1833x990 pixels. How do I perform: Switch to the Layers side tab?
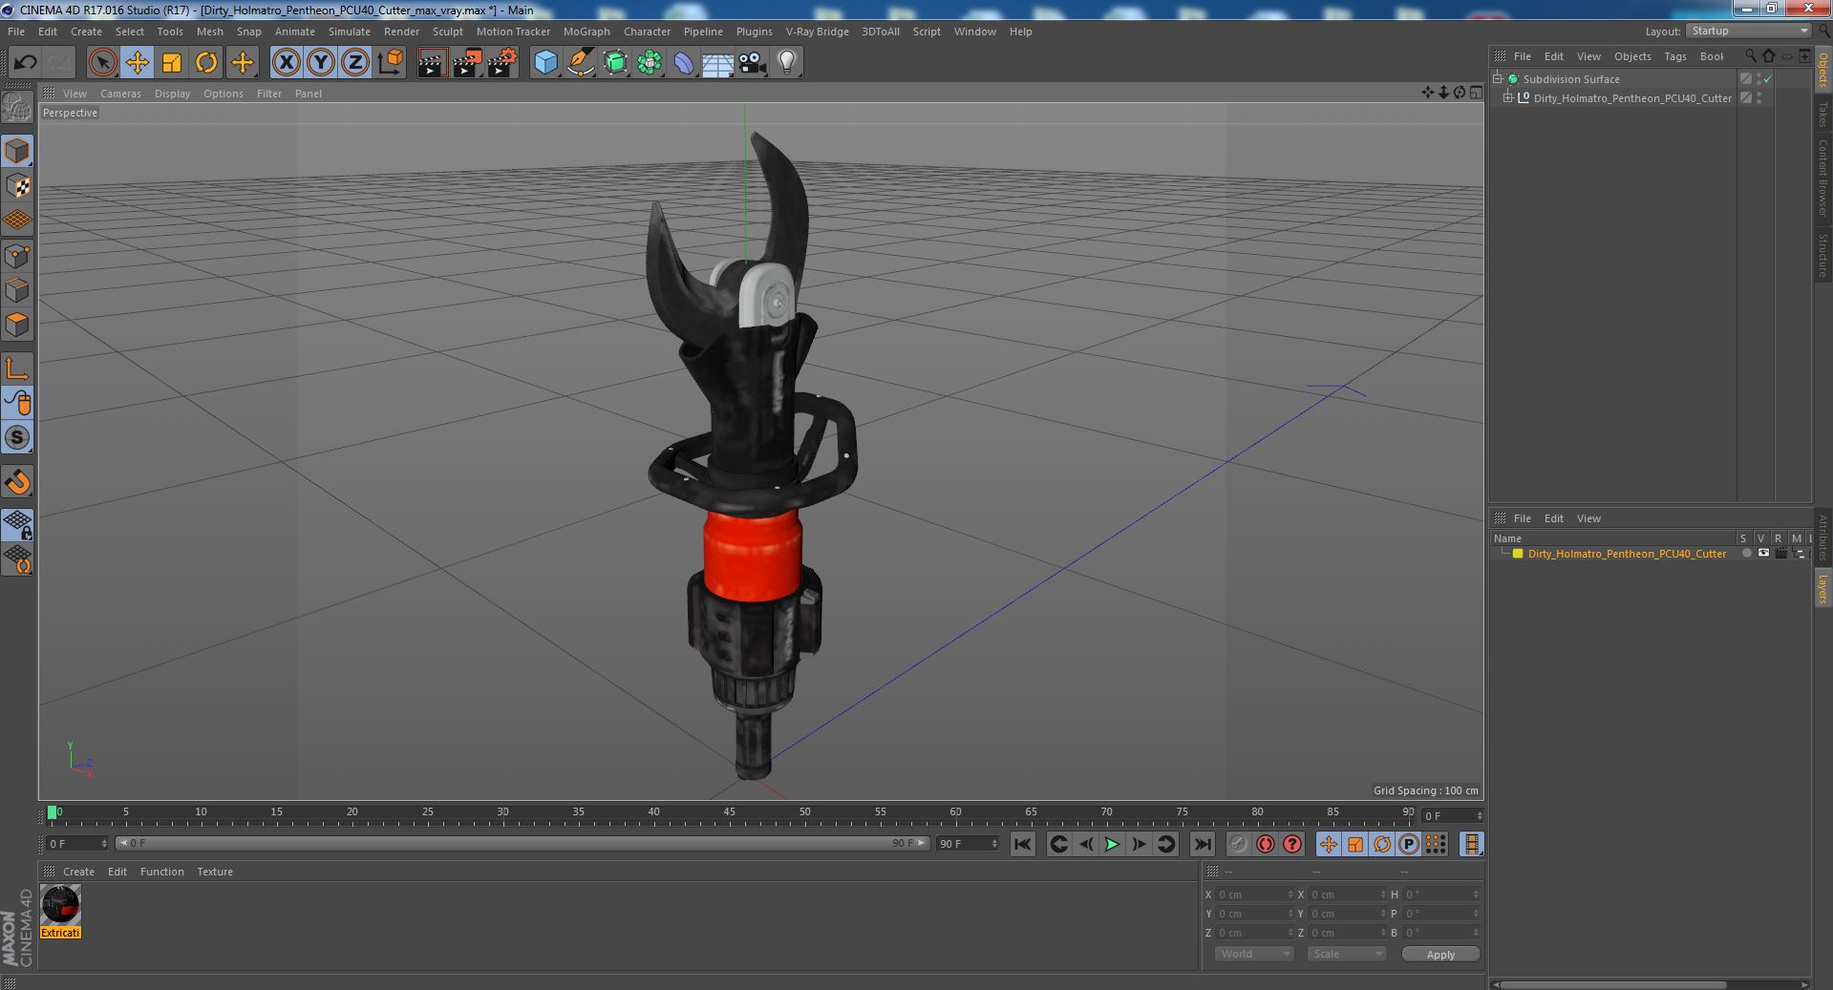coord(1822,589)
